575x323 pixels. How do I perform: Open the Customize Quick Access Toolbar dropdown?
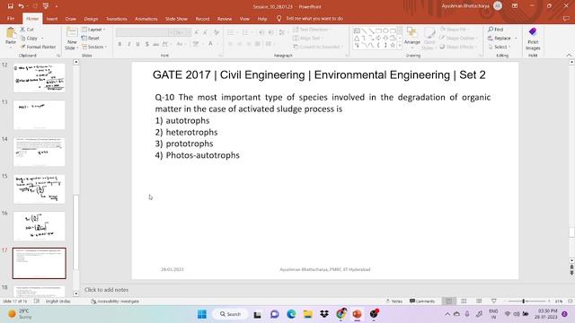(x=57, y=6)
